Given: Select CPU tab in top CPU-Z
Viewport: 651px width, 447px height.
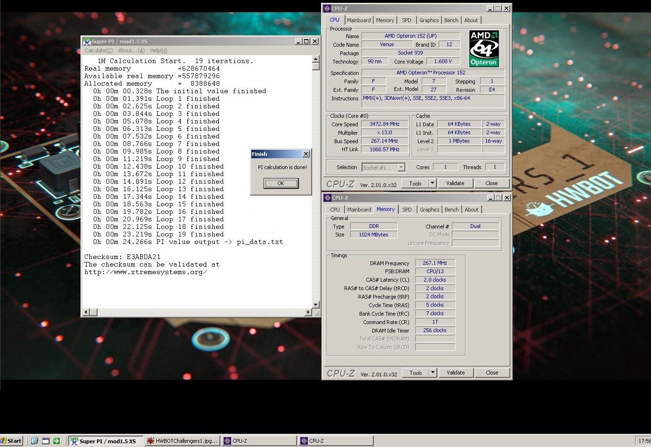Looking at the screenshot, I should tap(335, 20).
